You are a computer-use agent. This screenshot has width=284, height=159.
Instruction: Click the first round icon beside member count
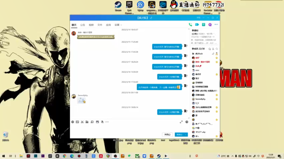[209, 49]
